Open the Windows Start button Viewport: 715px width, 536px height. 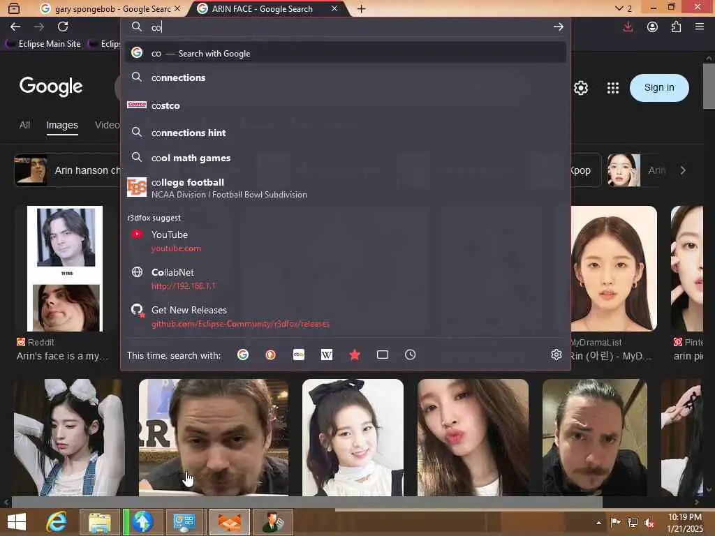click(17, 522)
